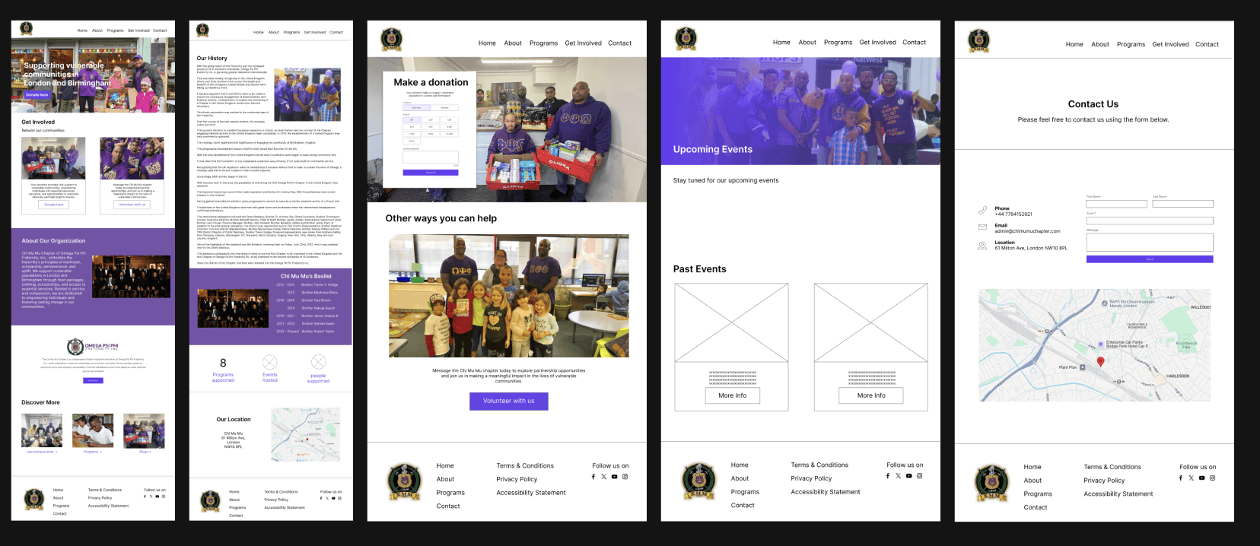
Task: Click the purple Send button on contact form
Action: click(1149, 259)
